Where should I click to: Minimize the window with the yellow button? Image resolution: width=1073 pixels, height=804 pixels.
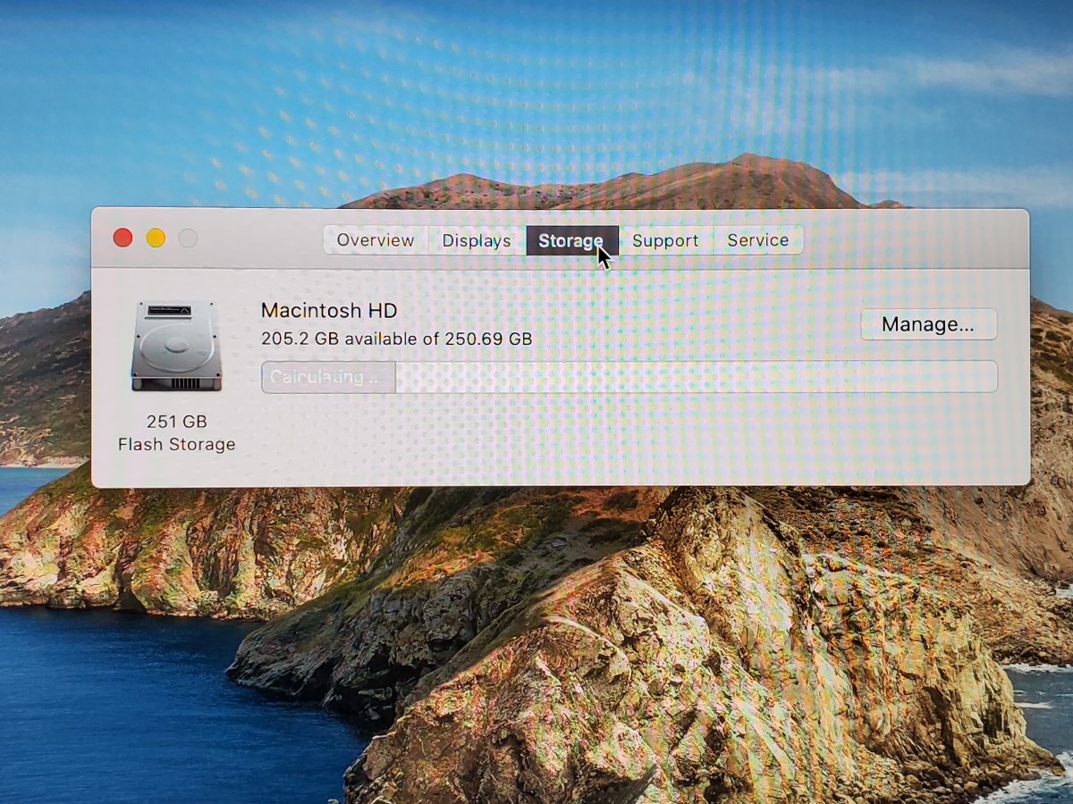coord(156,238)
